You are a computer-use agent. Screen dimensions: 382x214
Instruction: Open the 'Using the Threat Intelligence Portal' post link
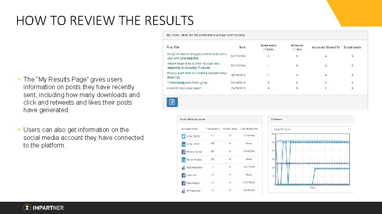pos(197,56)
